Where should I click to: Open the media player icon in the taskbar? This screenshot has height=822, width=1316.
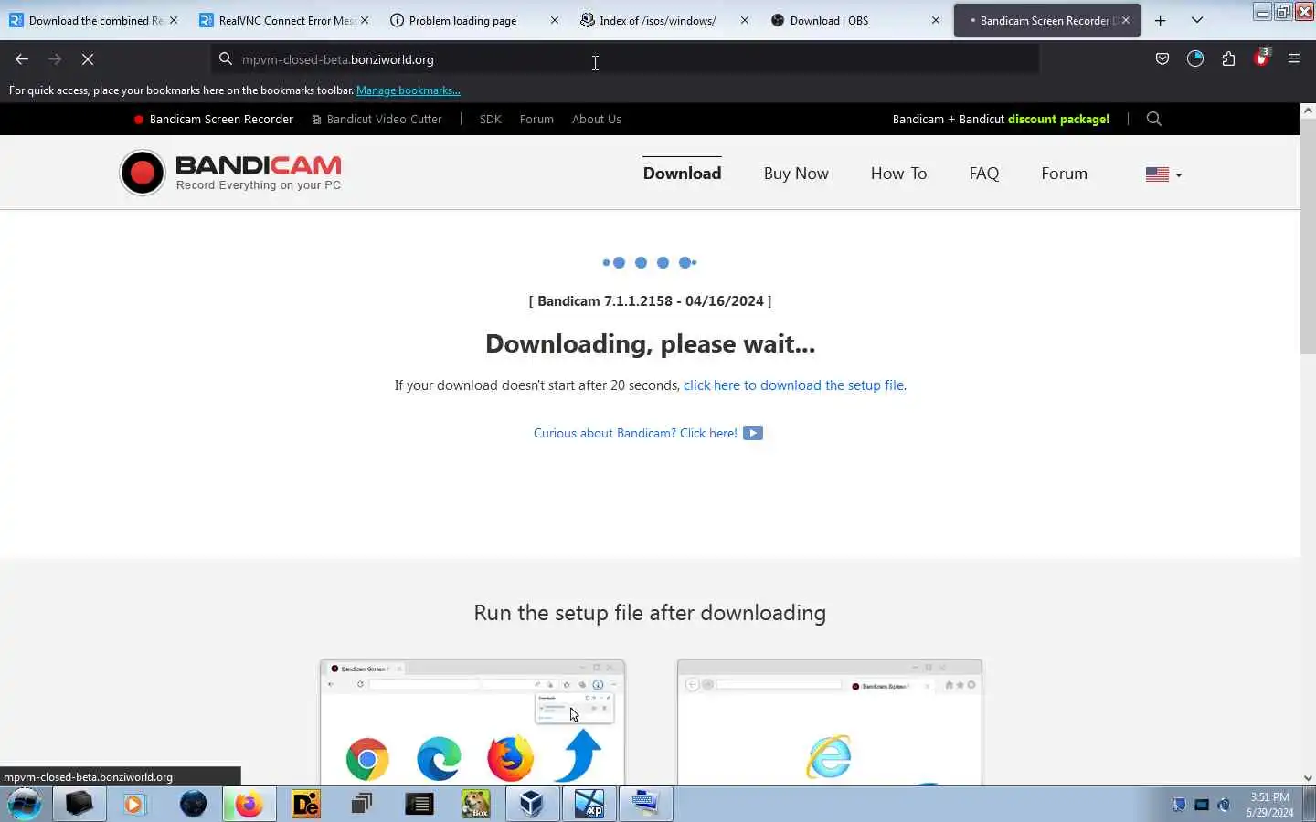pos(135,804)
